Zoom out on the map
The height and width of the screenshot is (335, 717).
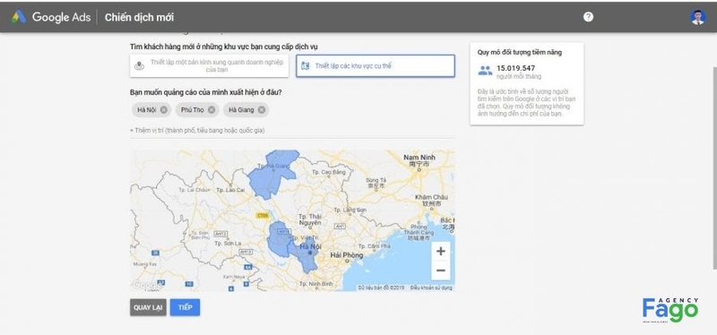[441, 271]
